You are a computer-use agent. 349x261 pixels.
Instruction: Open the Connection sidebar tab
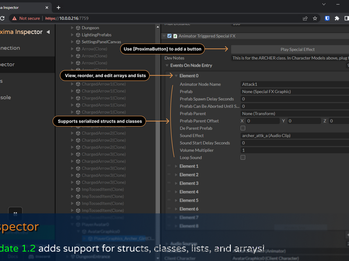click(27, 48)
